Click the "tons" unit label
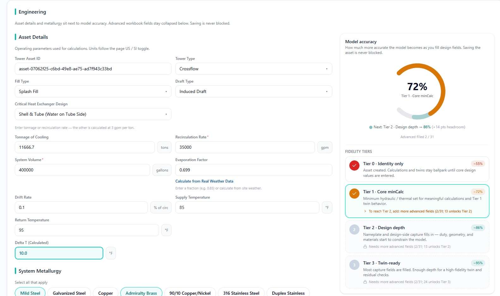This screenshot has width=500, height=296. [165, 147]
